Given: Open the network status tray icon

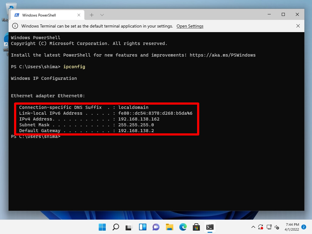Looking at the screenshot, I should (x=269, y=227).
